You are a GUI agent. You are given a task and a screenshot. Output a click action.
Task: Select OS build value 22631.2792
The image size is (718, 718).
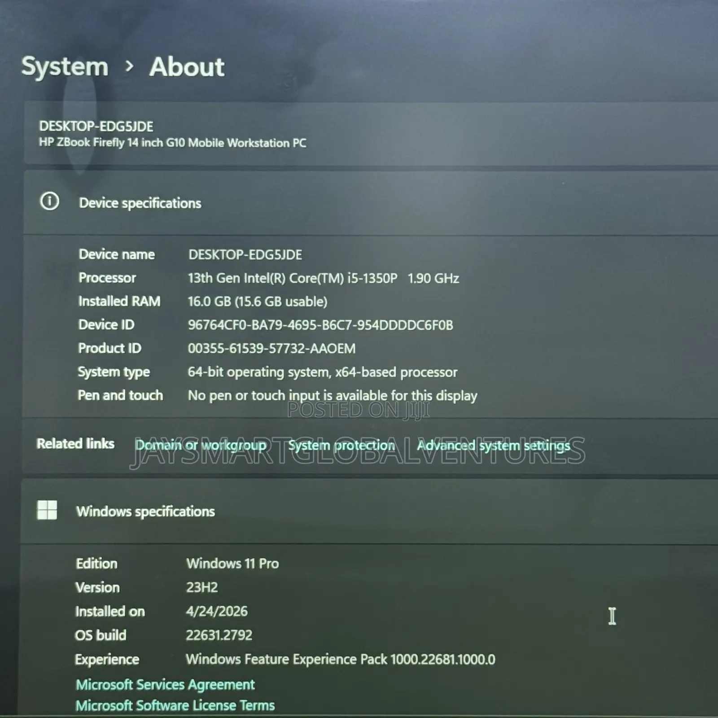[219, 635]
